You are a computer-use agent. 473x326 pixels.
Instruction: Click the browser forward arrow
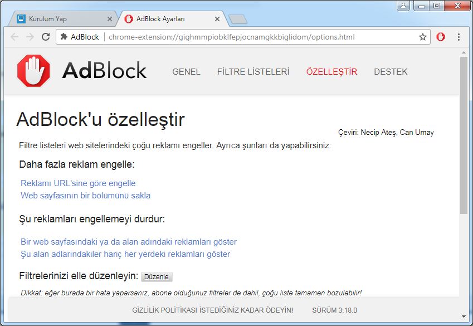tap(30, 37)
